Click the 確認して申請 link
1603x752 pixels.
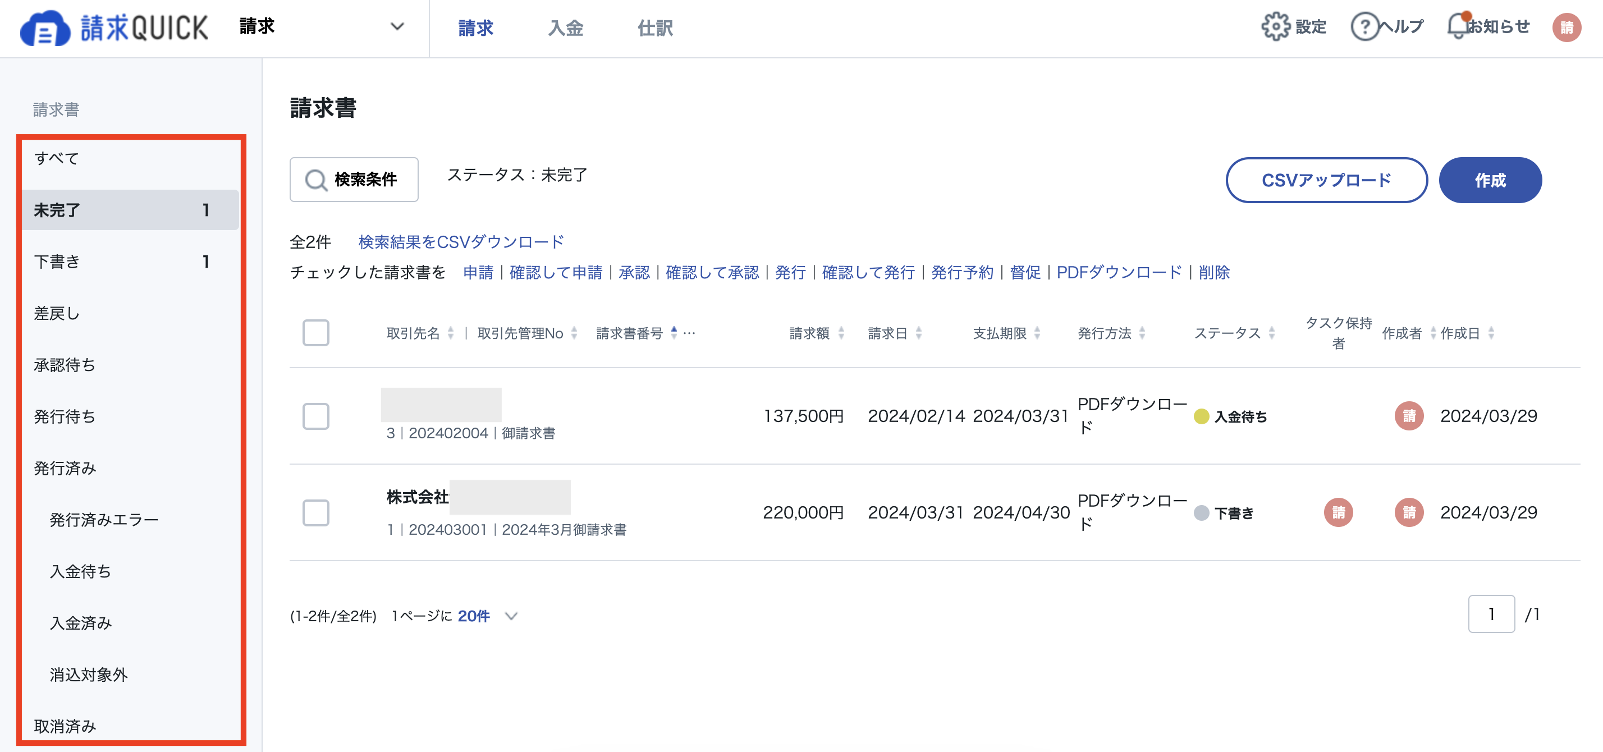[x=556, y=272]
